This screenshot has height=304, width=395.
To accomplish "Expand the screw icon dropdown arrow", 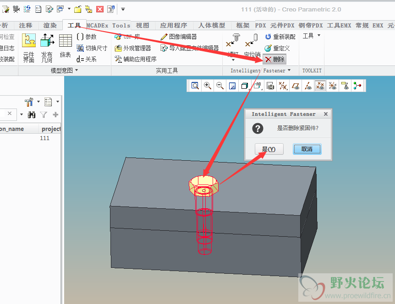I will (233, 60).
